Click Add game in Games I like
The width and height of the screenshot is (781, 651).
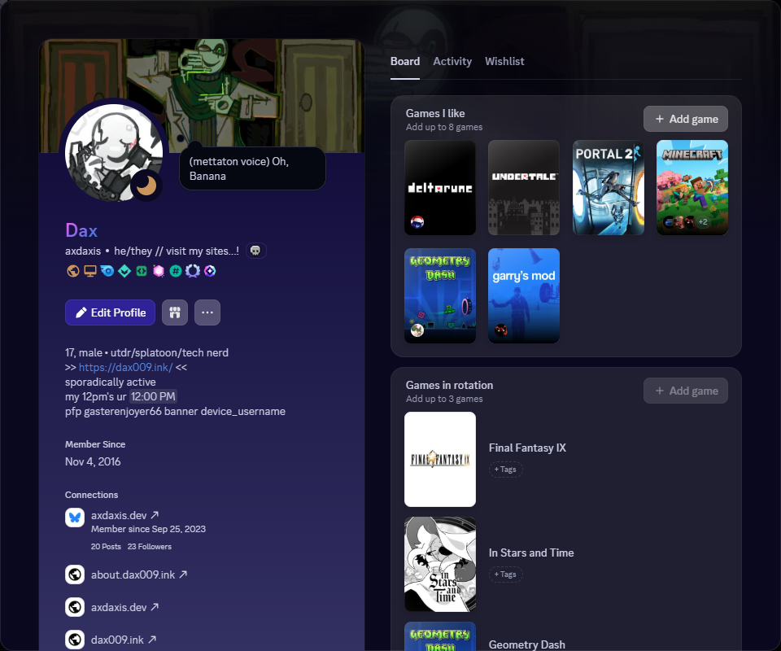tap(686, 119)
